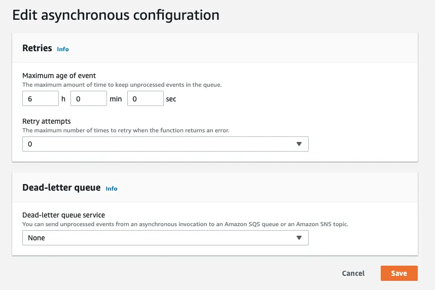Image resolution: width=435 pixels, height=290 pixels.
Task: Click the arrow icon in Retry attempts selector
Action: [x=299, y=144]
